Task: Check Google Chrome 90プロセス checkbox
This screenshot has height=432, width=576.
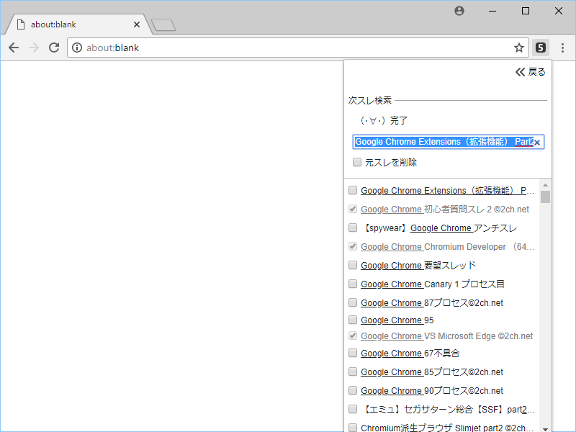Action: tap(353, 390)
